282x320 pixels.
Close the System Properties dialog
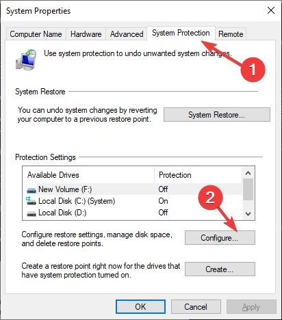(x=271, y=10)
